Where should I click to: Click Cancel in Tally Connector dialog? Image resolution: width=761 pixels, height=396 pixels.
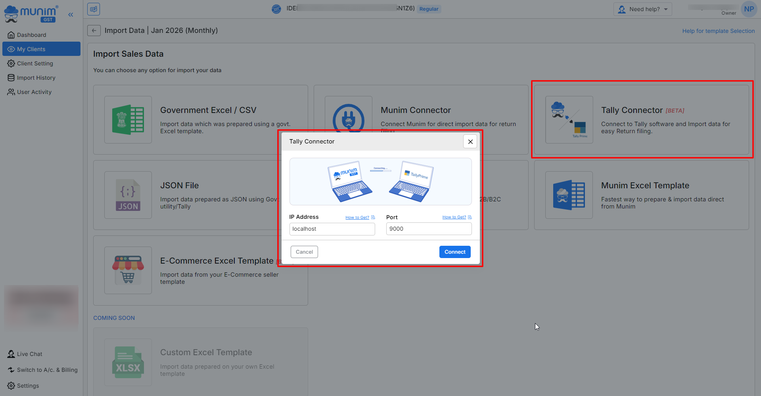coord(304,252)
